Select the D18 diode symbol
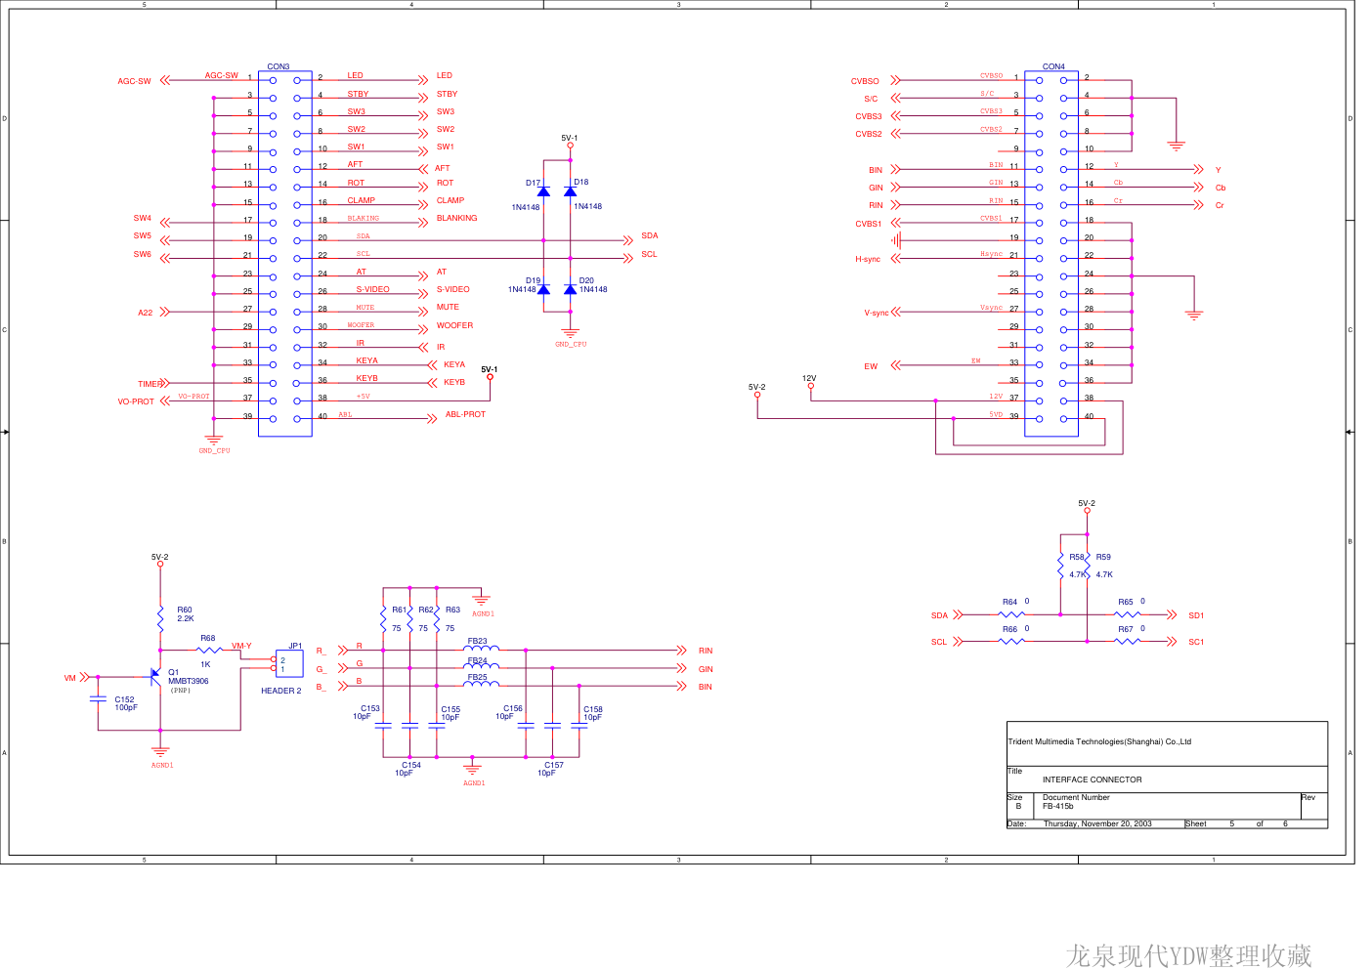1372x969 pixels. pos(570,191)
